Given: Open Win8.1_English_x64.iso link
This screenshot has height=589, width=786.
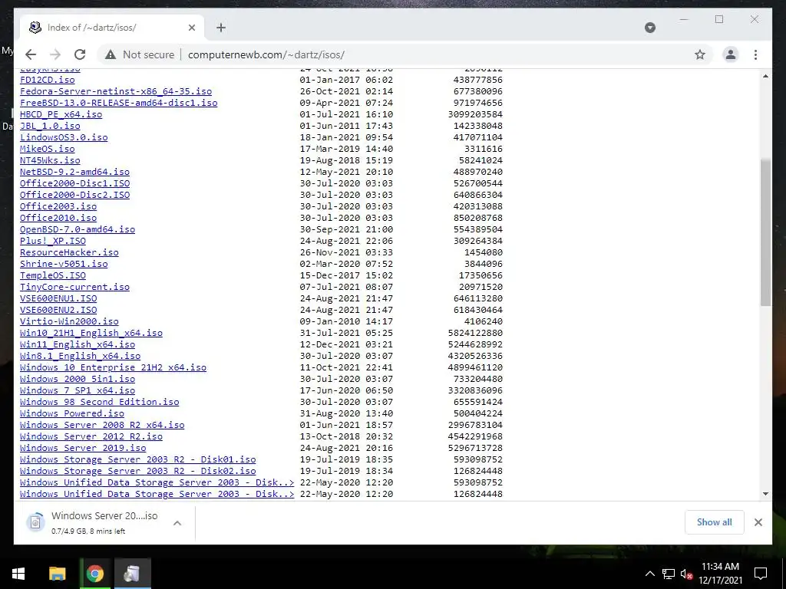Looking at the screenshot, I should point(80,356).
